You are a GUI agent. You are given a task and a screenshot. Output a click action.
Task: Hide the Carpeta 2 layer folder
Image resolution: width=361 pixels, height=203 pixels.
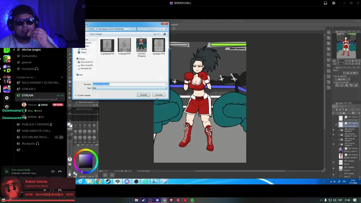click(334, 144)
